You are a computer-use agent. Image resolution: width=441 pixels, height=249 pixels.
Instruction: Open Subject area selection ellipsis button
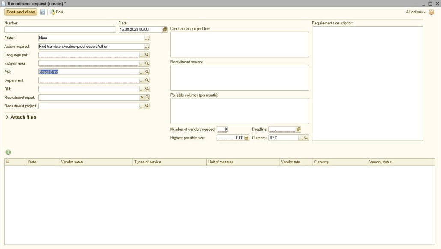click(142, 63)
